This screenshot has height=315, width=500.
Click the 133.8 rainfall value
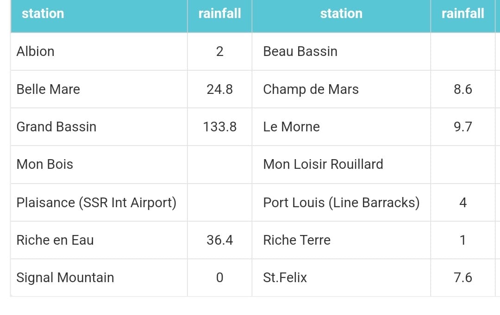pyautogui.click(x=219, y=127)
